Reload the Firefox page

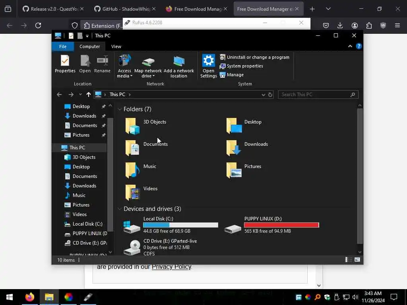[x=38, y=25]
